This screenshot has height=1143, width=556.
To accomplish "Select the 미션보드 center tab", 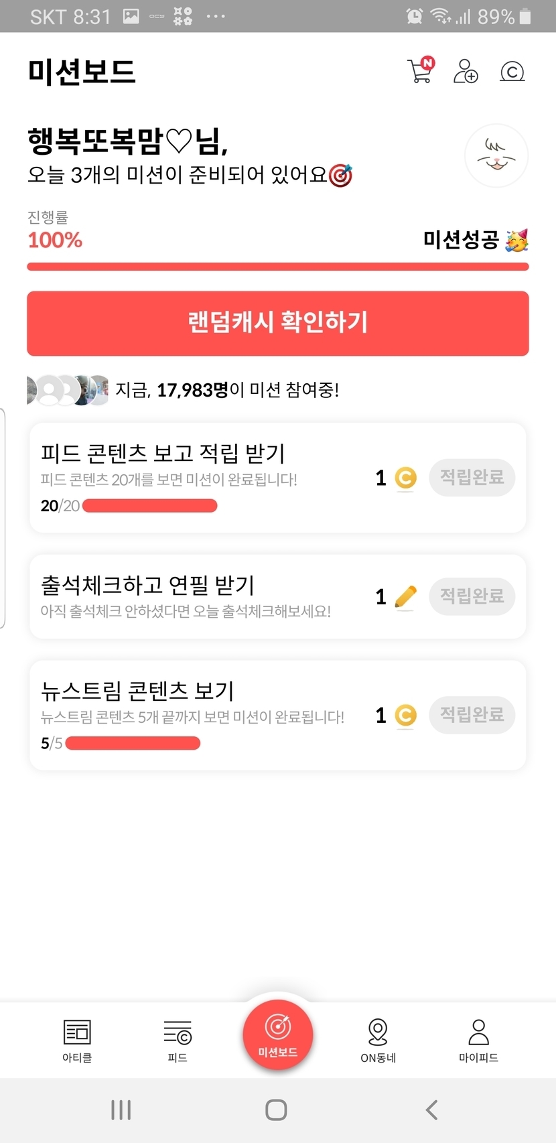I will click(278, 1034).
